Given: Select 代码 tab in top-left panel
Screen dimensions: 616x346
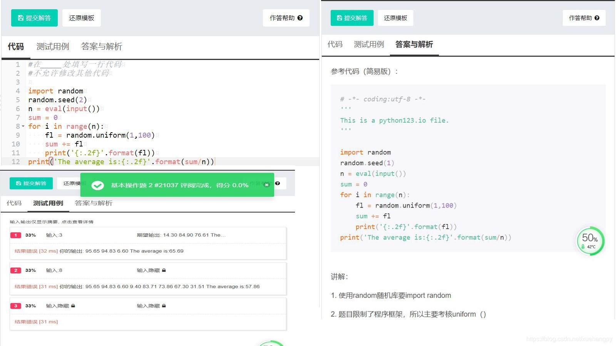Looking at the screenshot, I should [x=16, y=47].
